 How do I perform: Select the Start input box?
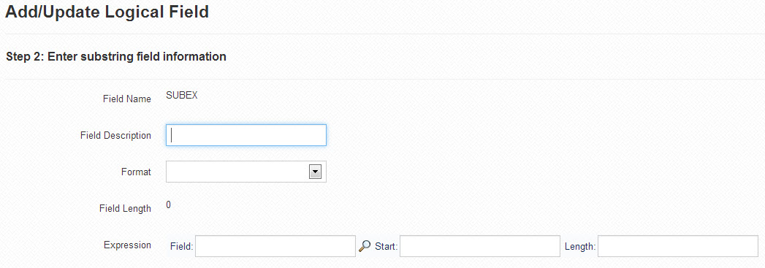(x=480, y=246)
